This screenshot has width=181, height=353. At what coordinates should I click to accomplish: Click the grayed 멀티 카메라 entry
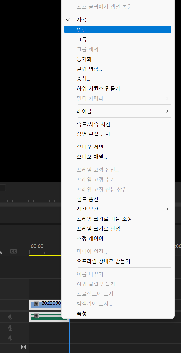click(x=117, y=99)
